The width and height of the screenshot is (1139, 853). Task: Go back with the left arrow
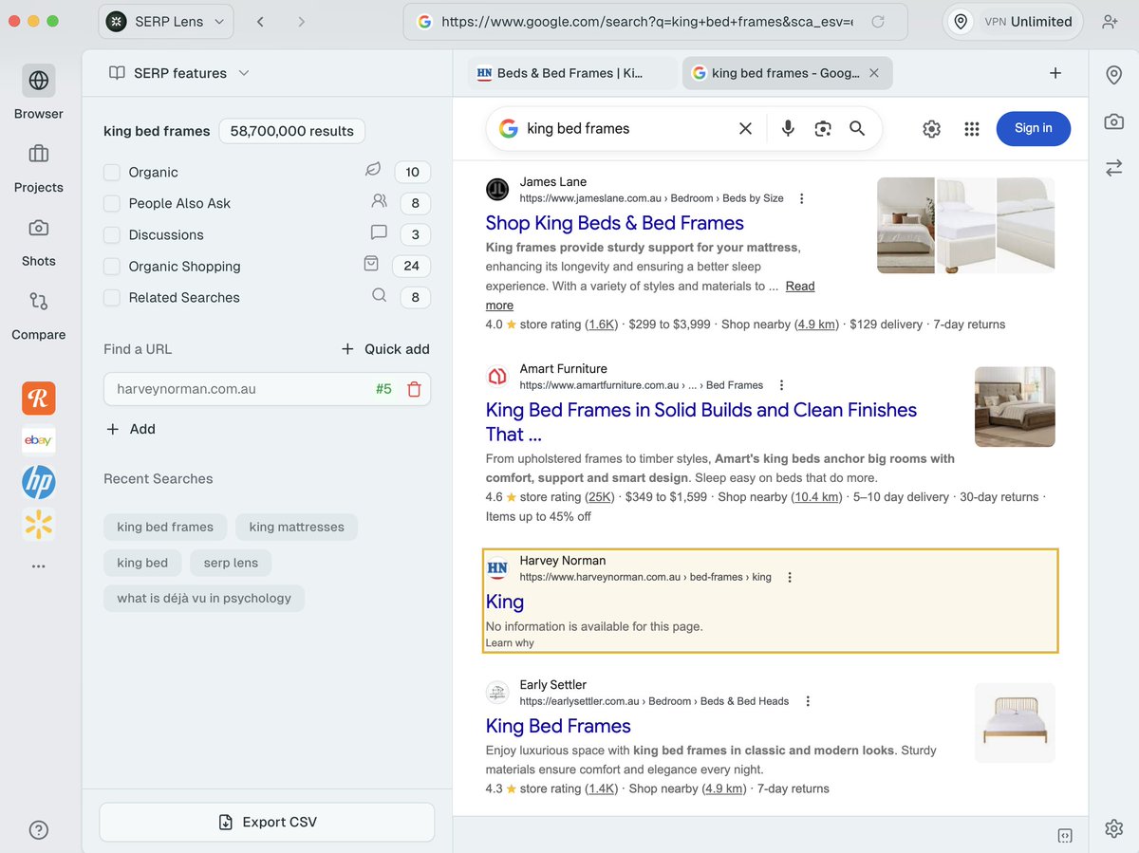coord(260,21)
